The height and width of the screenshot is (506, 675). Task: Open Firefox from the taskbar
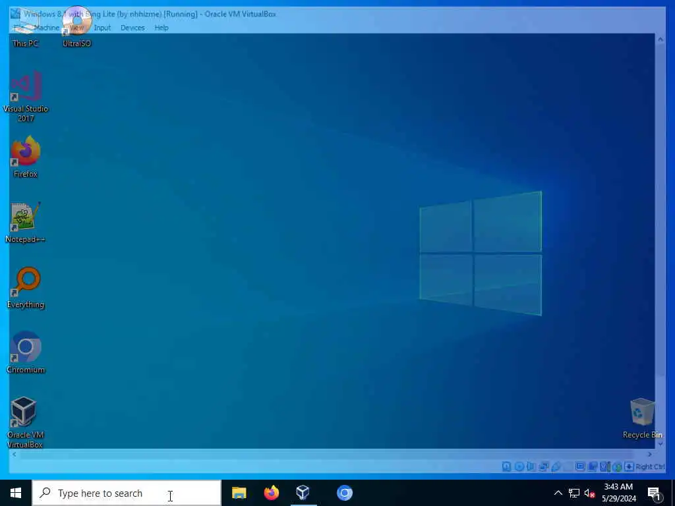tap(271, 493)
